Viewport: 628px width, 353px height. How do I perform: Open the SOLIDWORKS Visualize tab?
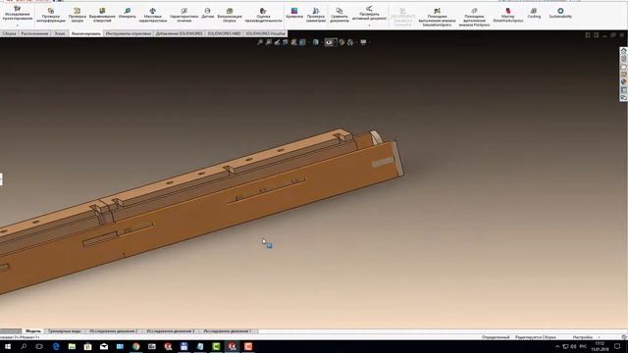(265, 33)
